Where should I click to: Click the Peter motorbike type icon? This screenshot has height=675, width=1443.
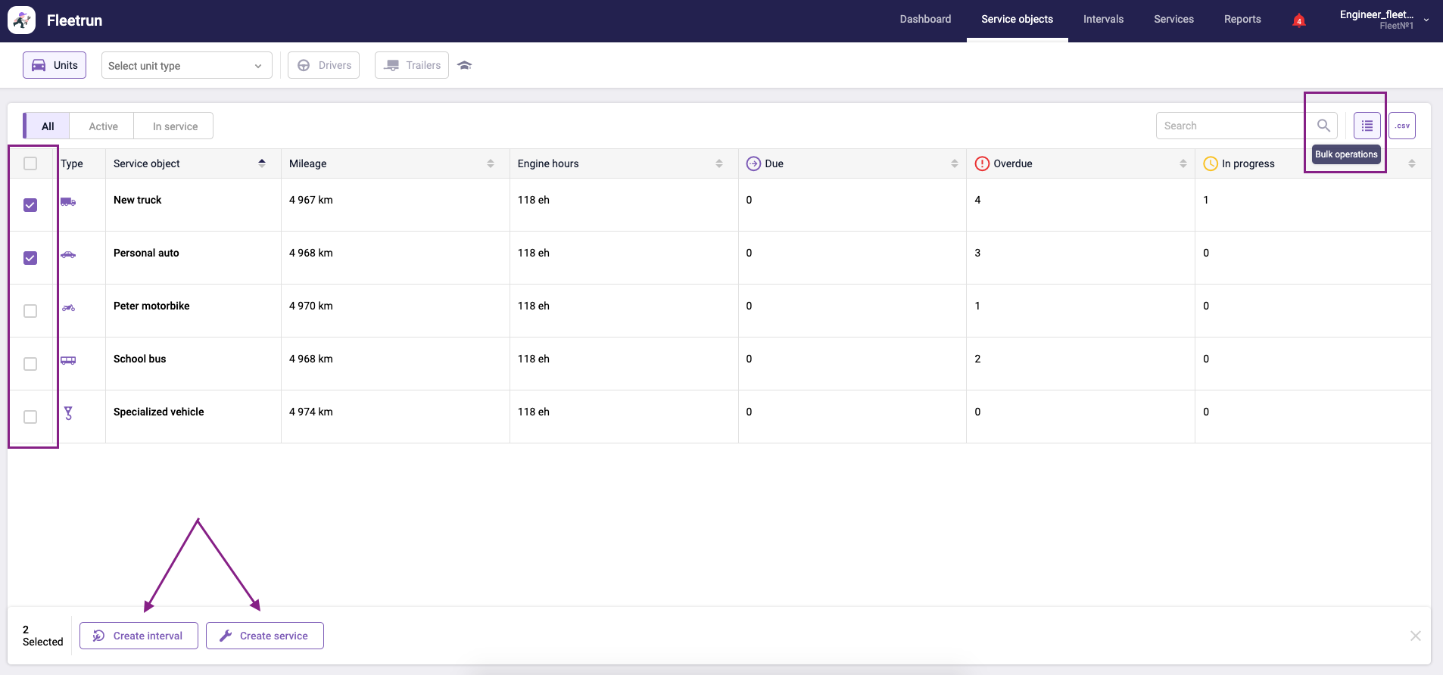coord(68,307)
